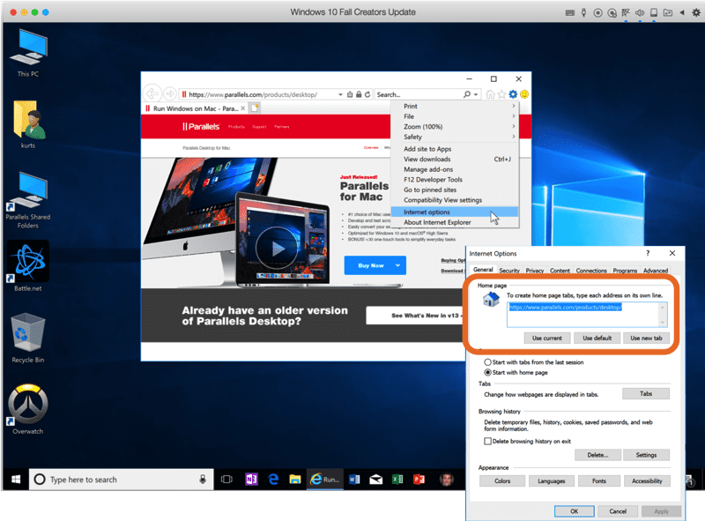This screenshot has width=705, height=521.
Task: Open PowerPoint from the taskbar
Action: (x=419, y=480)
